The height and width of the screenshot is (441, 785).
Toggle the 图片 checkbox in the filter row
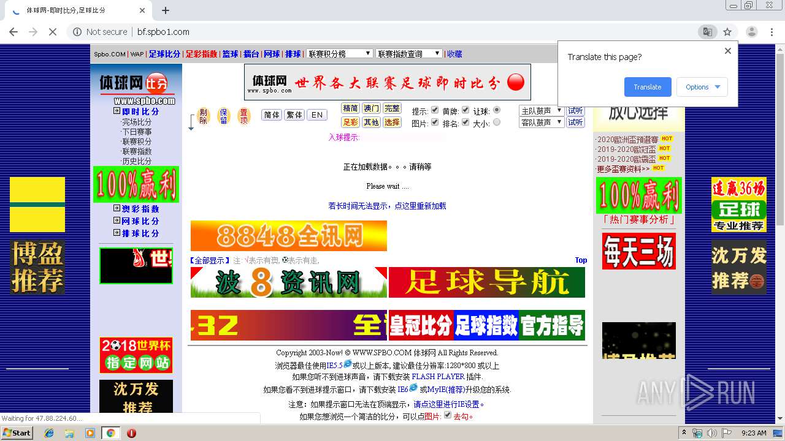[435, 123]
